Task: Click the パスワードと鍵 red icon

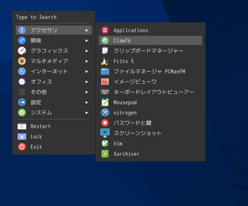Action: tap(105, 123)
